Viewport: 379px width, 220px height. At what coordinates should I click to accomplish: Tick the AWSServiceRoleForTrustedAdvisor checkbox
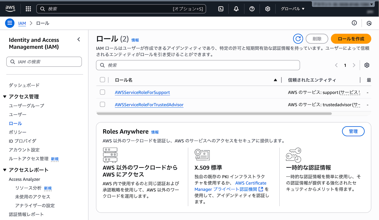(x=102, y=104)
